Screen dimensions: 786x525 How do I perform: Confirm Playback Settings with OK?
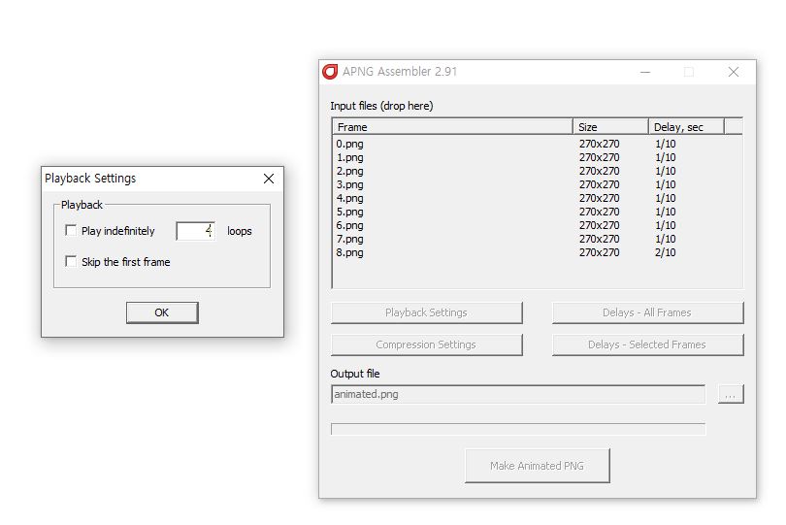pos(162,312)
